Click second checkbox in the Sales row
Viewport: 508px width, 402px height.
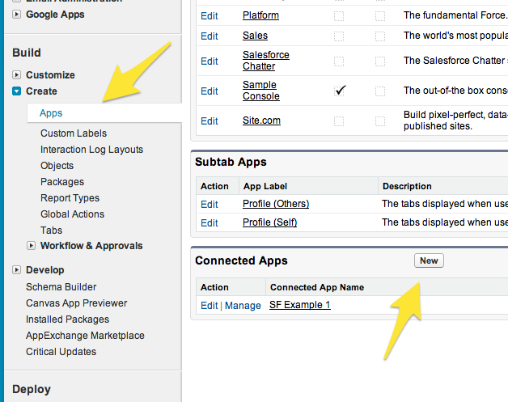point(380,36)
